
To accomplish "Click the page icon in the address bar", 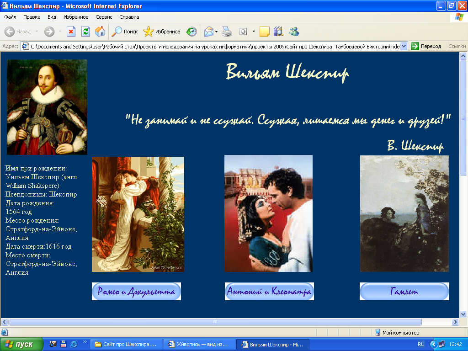I will click(26, 46).
